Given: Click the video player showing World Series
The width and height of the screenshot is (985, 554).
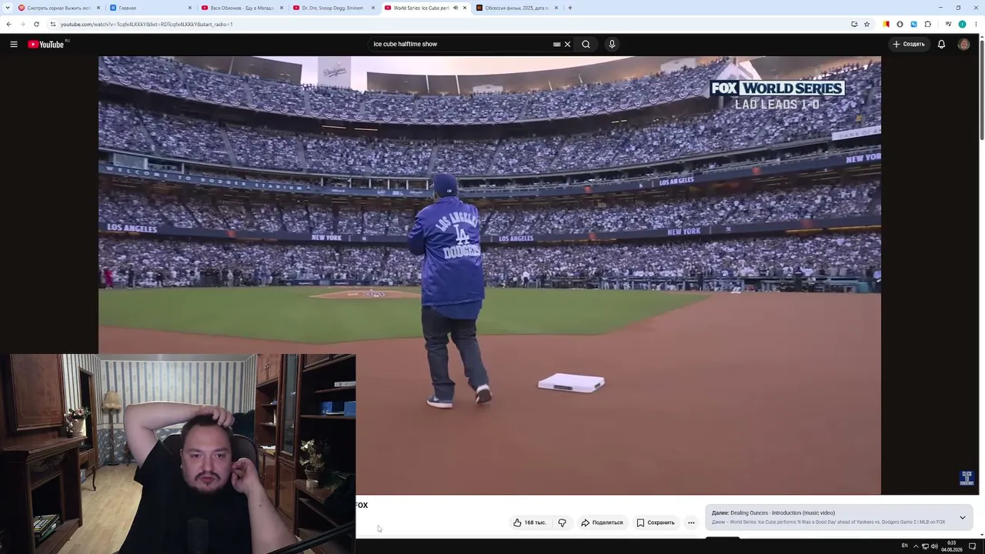Looking at the screenshot, I should [x=489, y=275].
